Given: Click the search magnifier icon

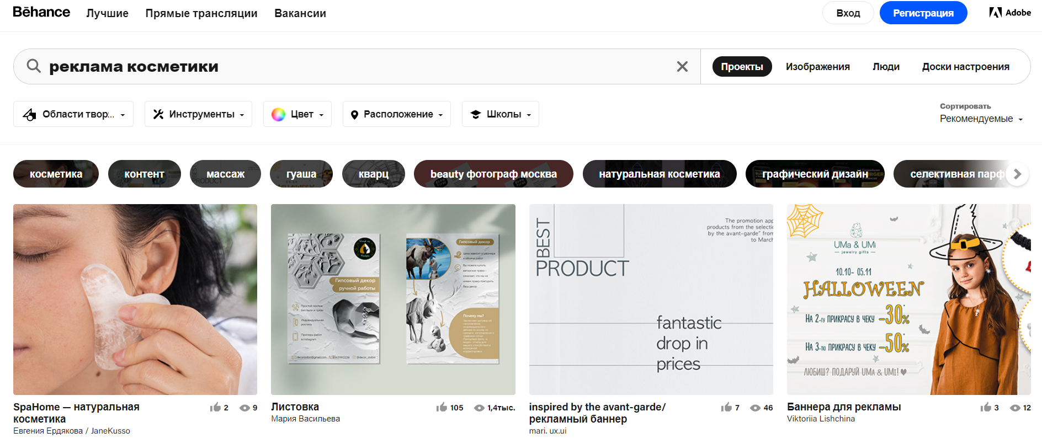Looking at the screenshot, I should (34, 66).
